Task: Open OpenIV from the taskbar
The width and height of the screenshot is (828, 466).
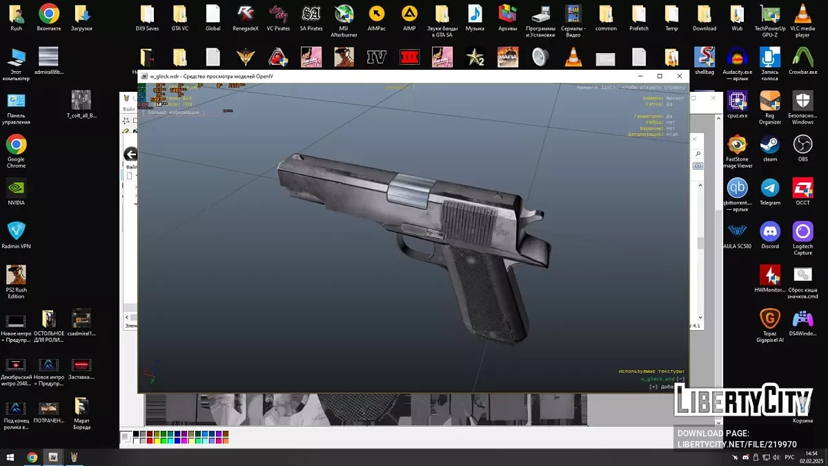Action: 52,457
